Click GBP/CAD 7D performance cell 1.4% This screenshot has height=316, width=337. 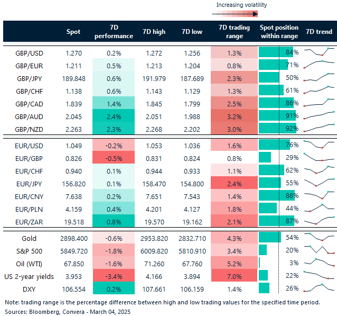[x=114, y=103]
